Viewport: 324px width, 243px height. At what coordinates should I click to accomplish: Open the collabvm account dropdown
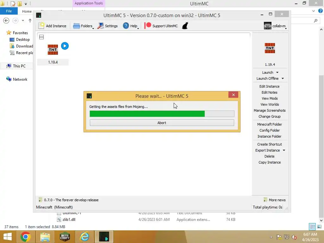(x=276, y=26)
